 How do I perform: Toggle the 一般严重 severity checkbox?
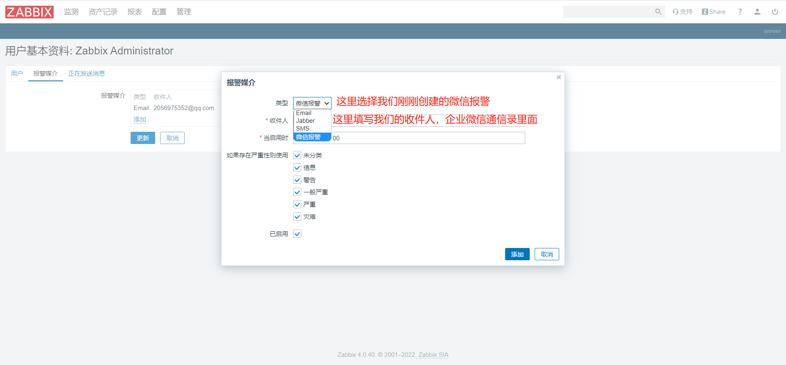297,192
